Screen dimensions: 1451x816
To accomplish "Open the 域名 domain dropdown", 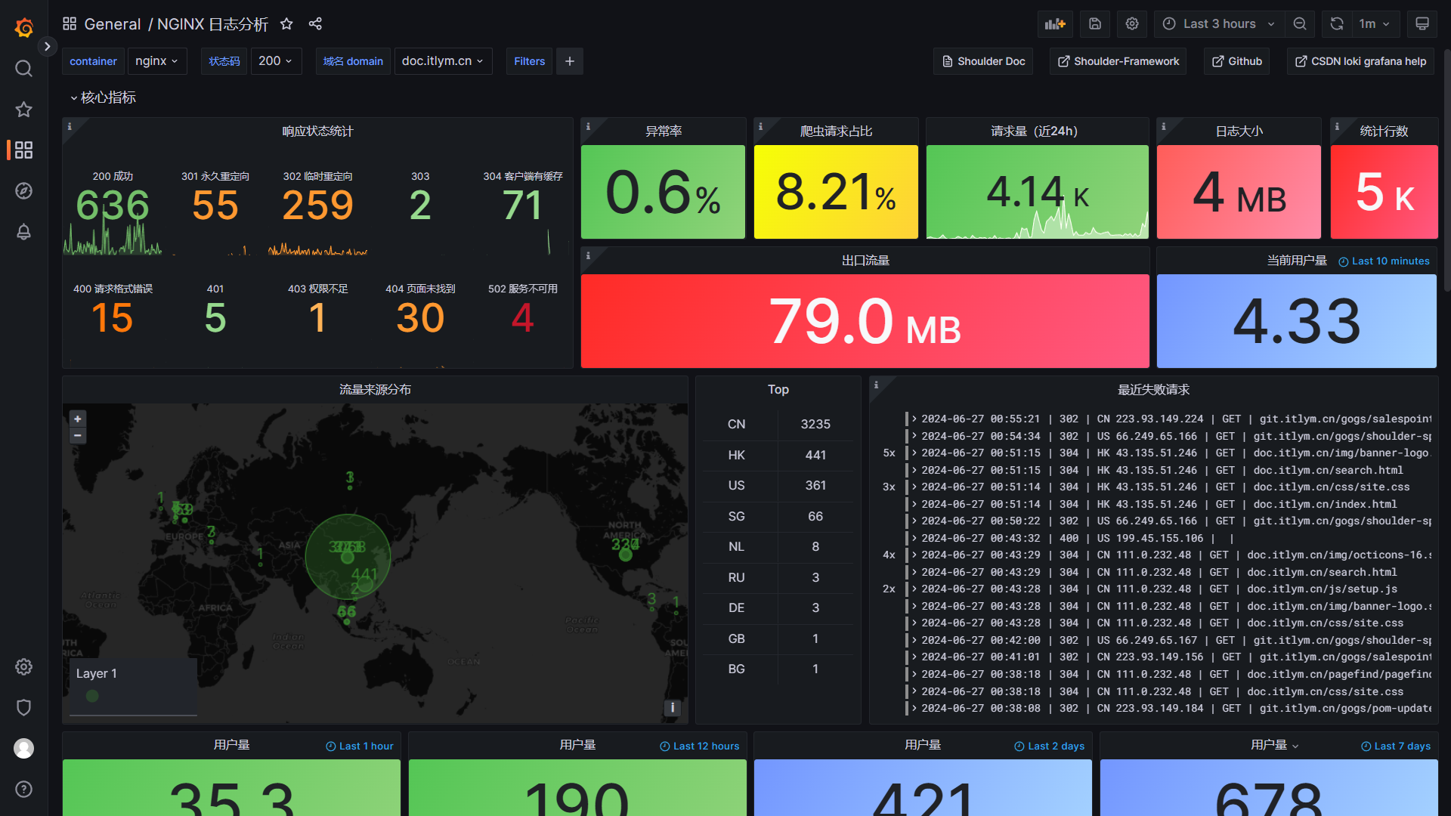I will (x=442, y=62).
